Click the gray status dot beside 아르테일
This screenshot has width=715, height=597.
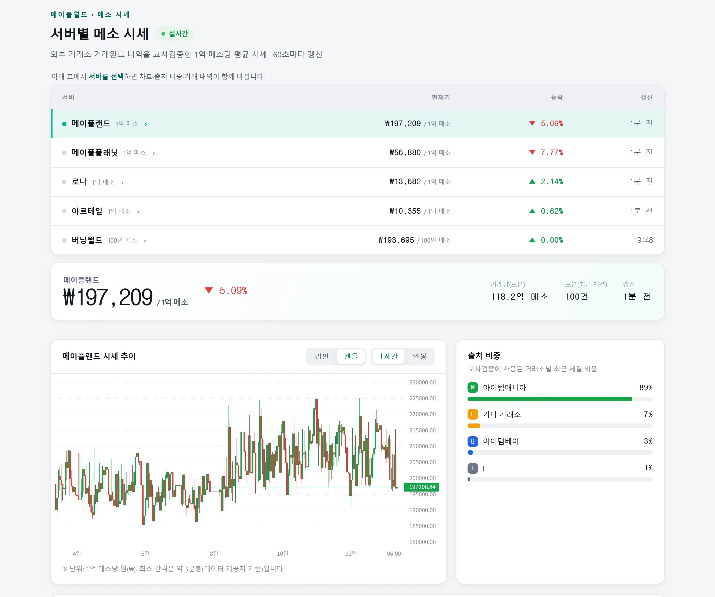(64, 211)
